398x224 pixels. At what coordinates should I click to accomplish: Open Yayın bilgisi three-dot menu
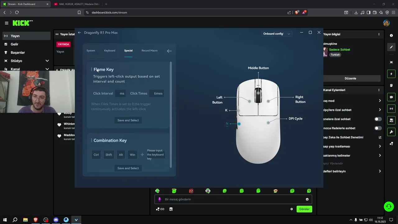[379, 34]
